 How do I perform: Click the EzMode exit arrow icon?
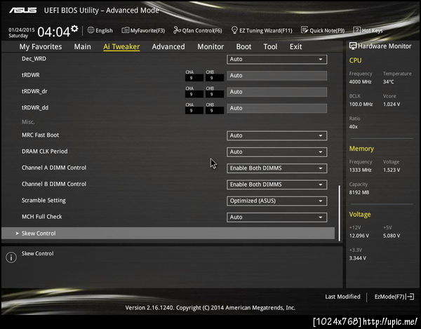[410, 297]
